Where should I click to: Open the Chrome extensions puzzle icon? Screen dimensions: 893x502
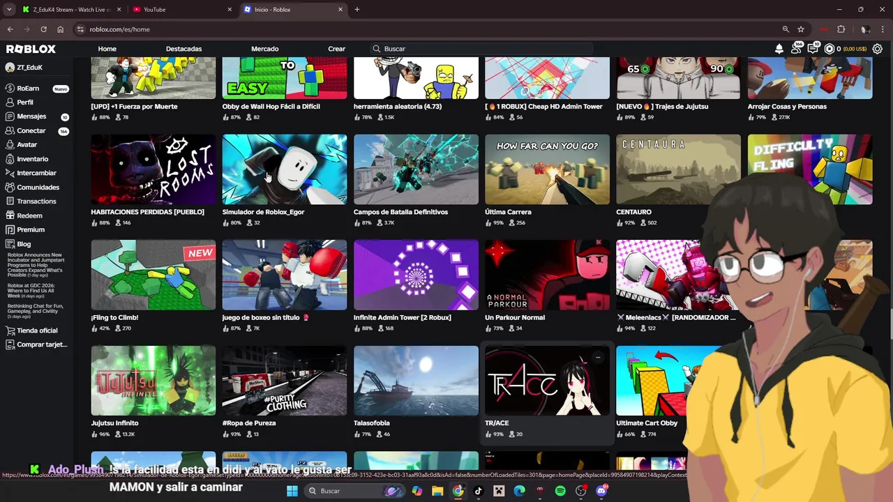pyautogui.click(x=841, y=29)
